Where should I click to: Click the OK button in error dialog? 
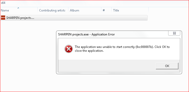coord(167,66)
